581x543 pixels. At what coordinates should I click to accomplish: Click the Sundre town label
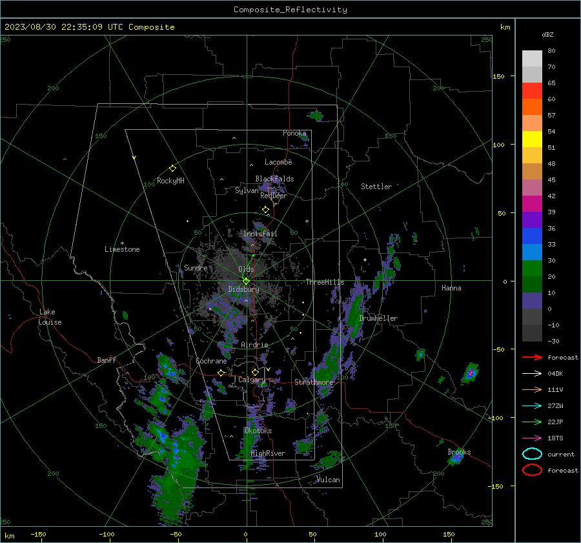(196, 267)
